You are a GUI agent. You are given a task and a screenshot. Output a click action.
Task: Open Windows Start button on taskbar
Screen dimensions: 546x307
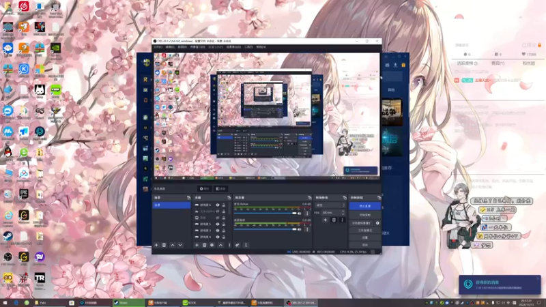click(5, 303)
